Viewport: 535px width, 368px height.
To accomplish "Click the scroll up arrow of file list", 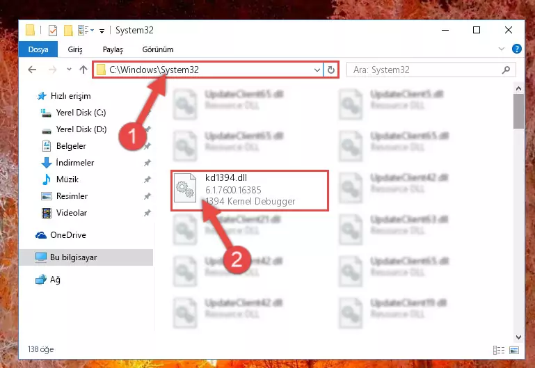I will click(518, 88).
